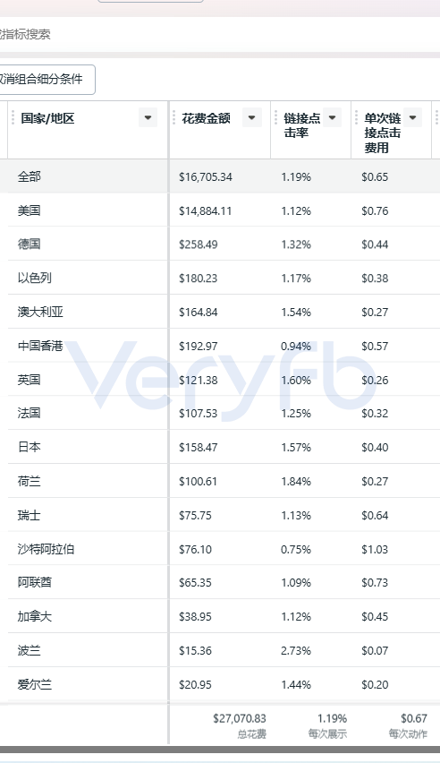Select the 全部 summary row
Screen dimensions: 440x763
220,176
